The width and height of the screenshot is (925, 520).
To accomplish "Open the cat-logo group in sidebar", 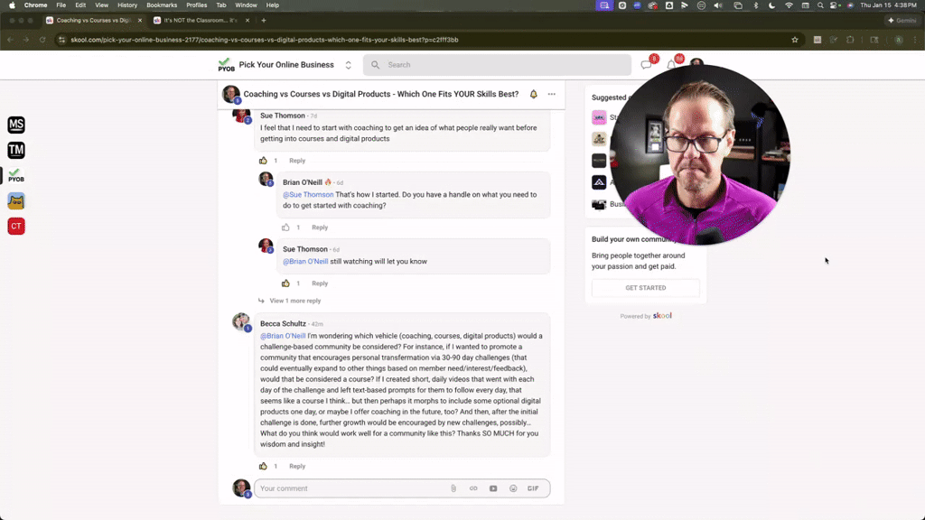I will (16, 201).
